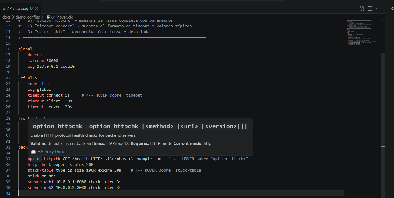This screenshot has height=198, width=394.
Task: Click line number 24 to select that line
Action: pos(8,95)
